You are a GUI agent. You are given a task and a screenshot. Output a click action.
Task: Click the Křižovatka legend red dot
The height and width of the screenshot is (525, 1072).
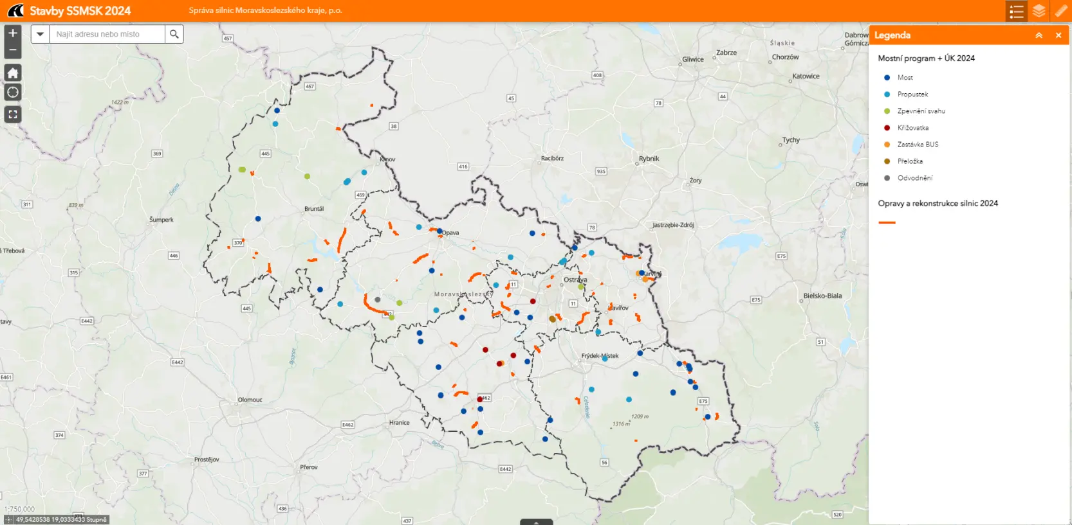pyautogui.click(x=887, y=128)
